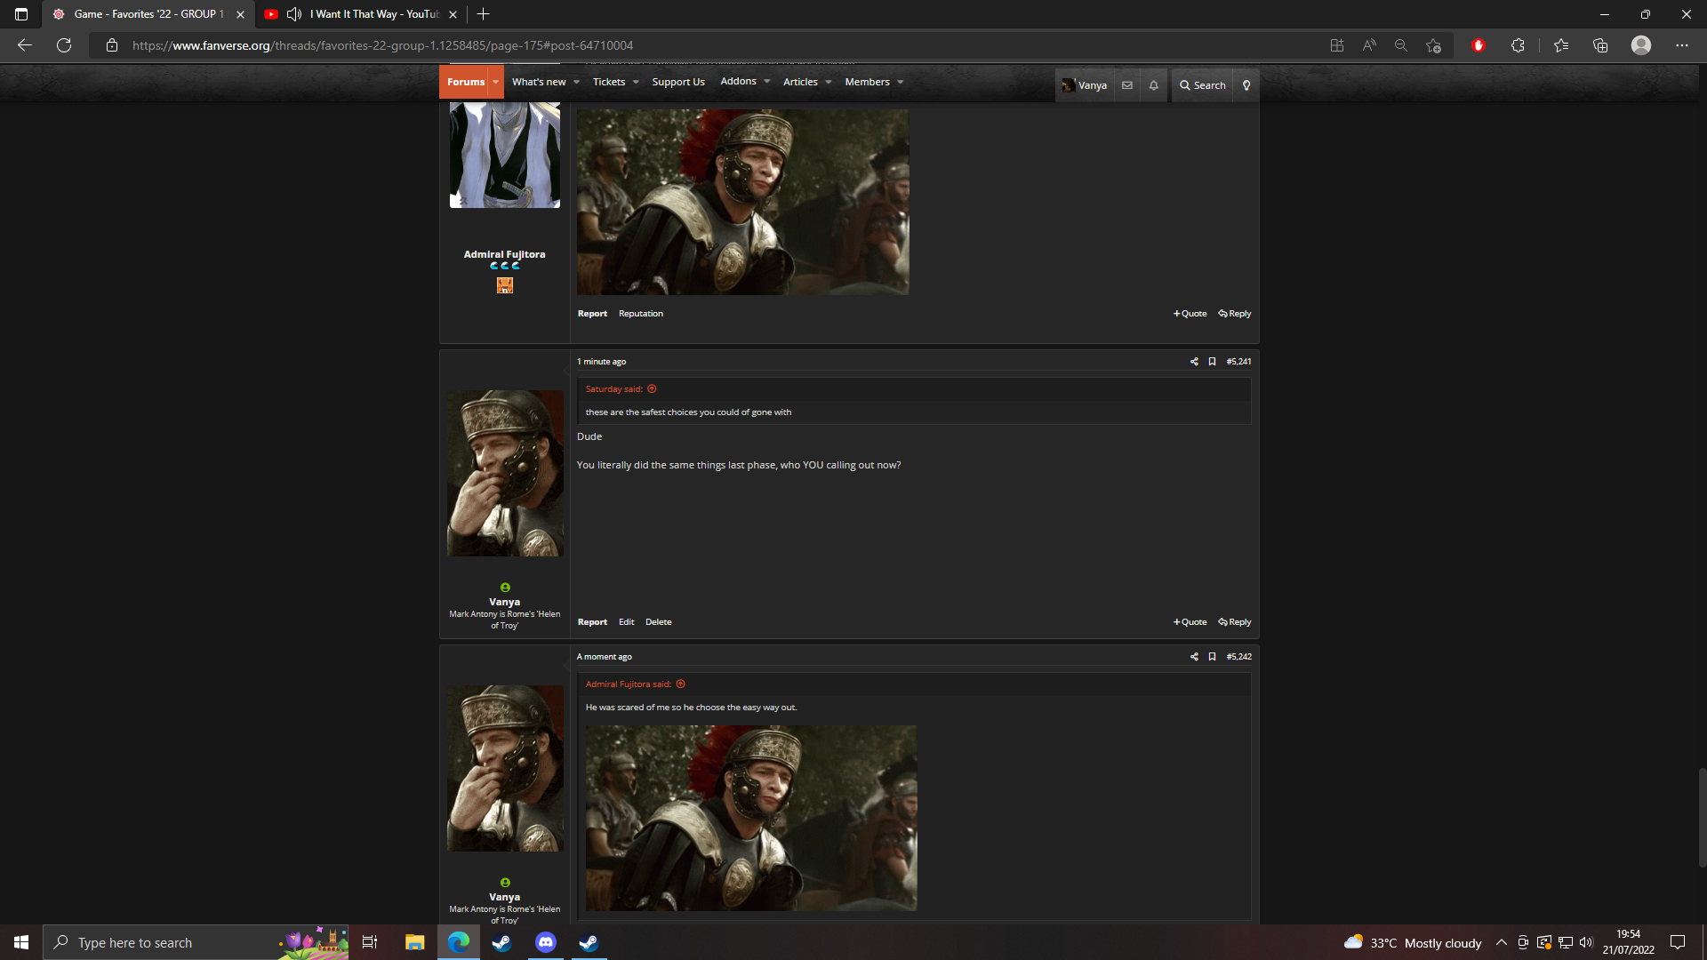Click the zoom out magnifier icon
This screenshot has width=1707, height=960.
tap(1401, 45)
